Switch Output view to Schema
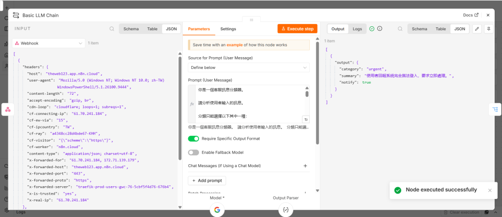 click(420, 29)
